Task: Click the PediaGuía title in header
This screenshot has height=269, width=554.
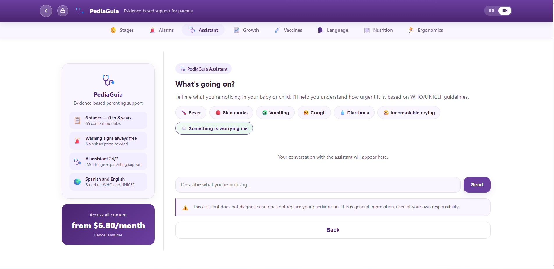Action: (x=104, y=11)
